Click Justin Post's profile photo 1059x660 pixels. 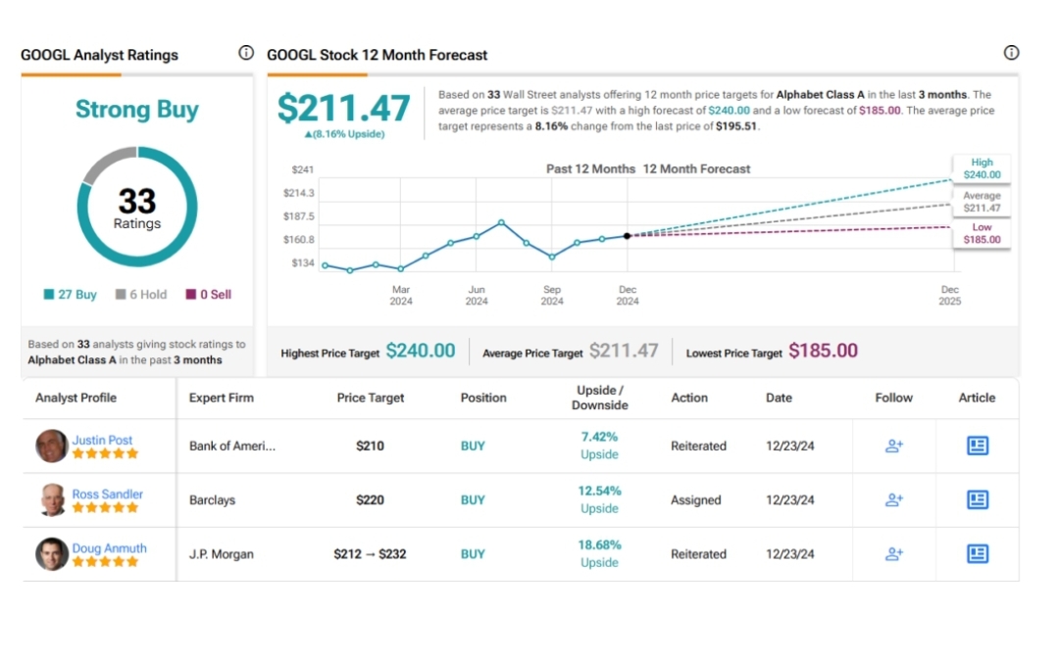(52, 447)
